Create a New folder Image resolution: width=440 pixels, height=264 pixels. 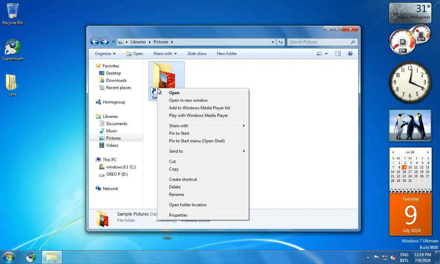point(227,54)
